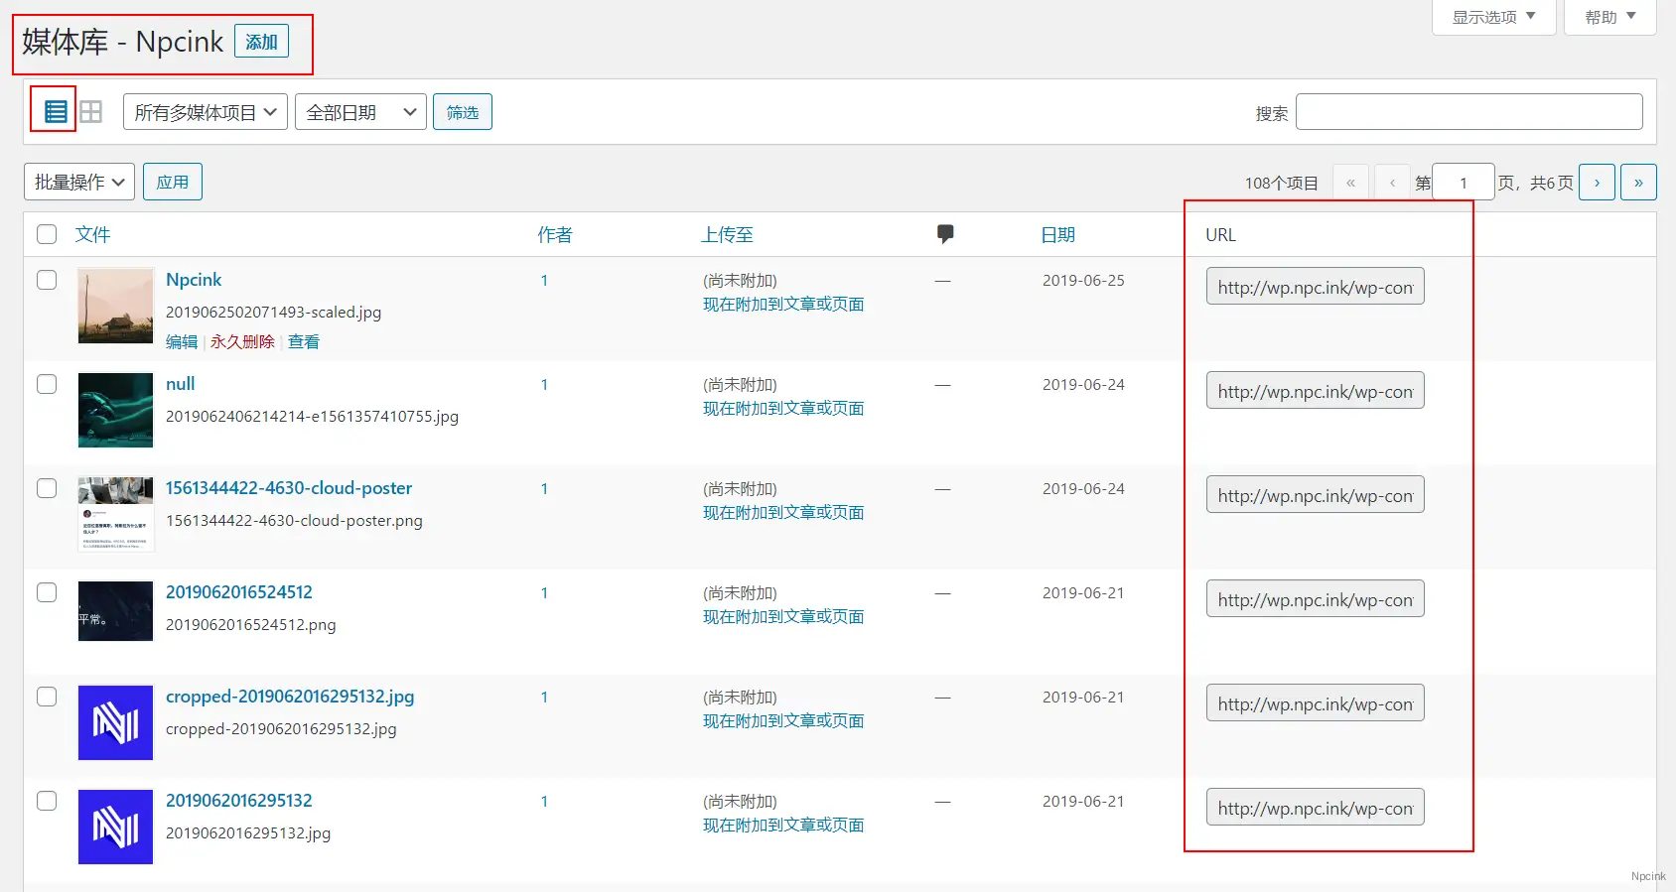Open the cropped-2019062016295132.jpg logo thumbnail

coord(116,722)
